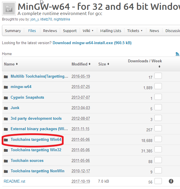Open the News tab
This screenshot has width=180, height=189.
[x=154, y=31]
